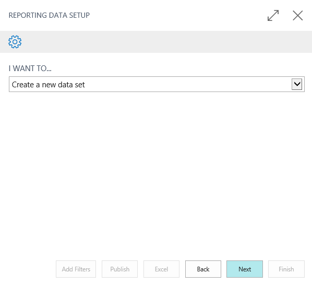Image resolution: width=312 pixels, height=285 pixels.
Task: Click the 'I WANT TO...' field label
Action: coord(30,69)
